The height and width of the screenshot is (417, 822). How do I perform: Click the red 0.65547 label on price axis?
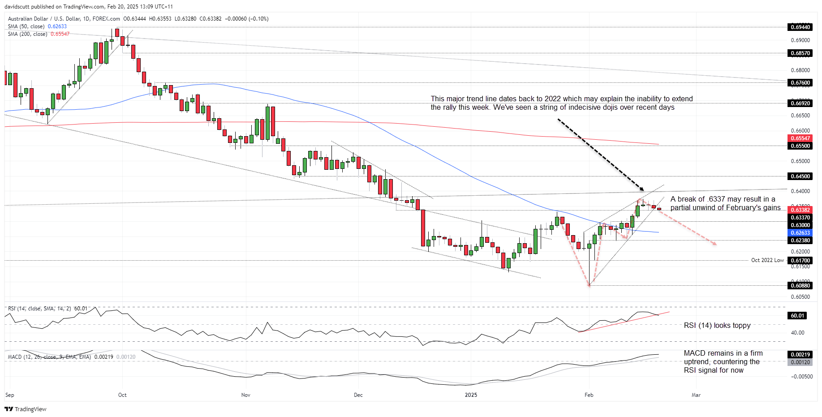click(x=800, y=138)
